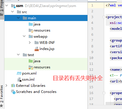Screen dimensions: 122x109
Task: Click the <name> tag on line 12
Action: tap(116, 70)
